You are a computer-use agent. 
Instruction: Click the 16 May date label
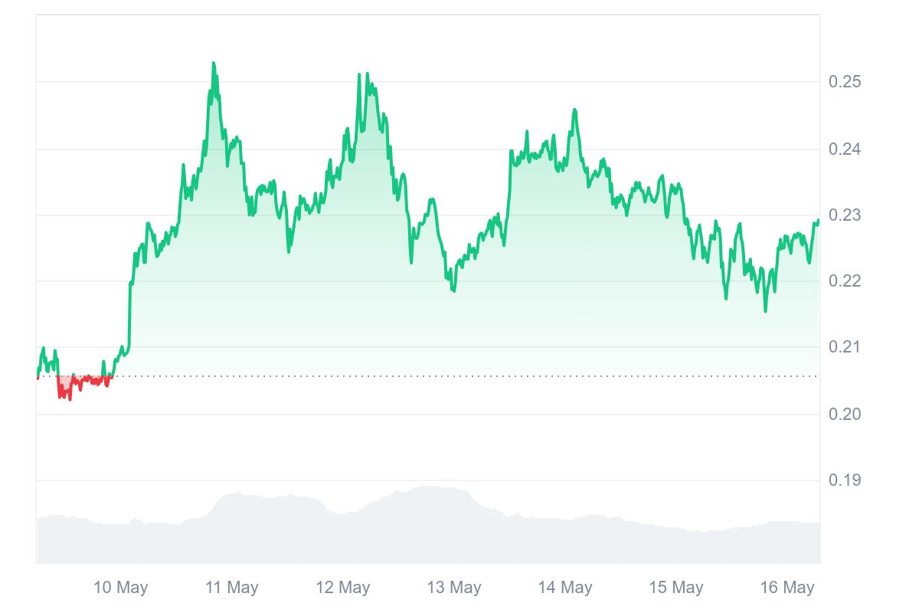(x=787, y=588)
